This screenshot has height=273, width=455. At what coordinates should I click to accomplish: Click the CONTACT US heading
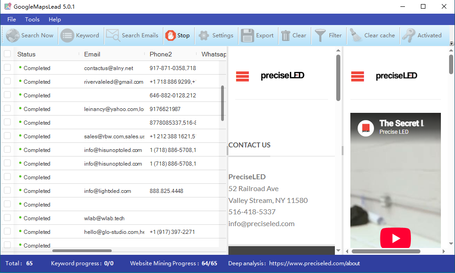coord(249,145)
